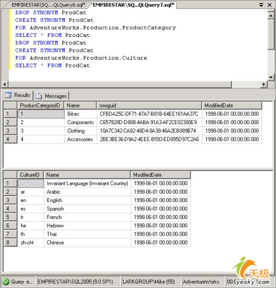Click rowguid starting with C657828D-D808

pos(149,122)
